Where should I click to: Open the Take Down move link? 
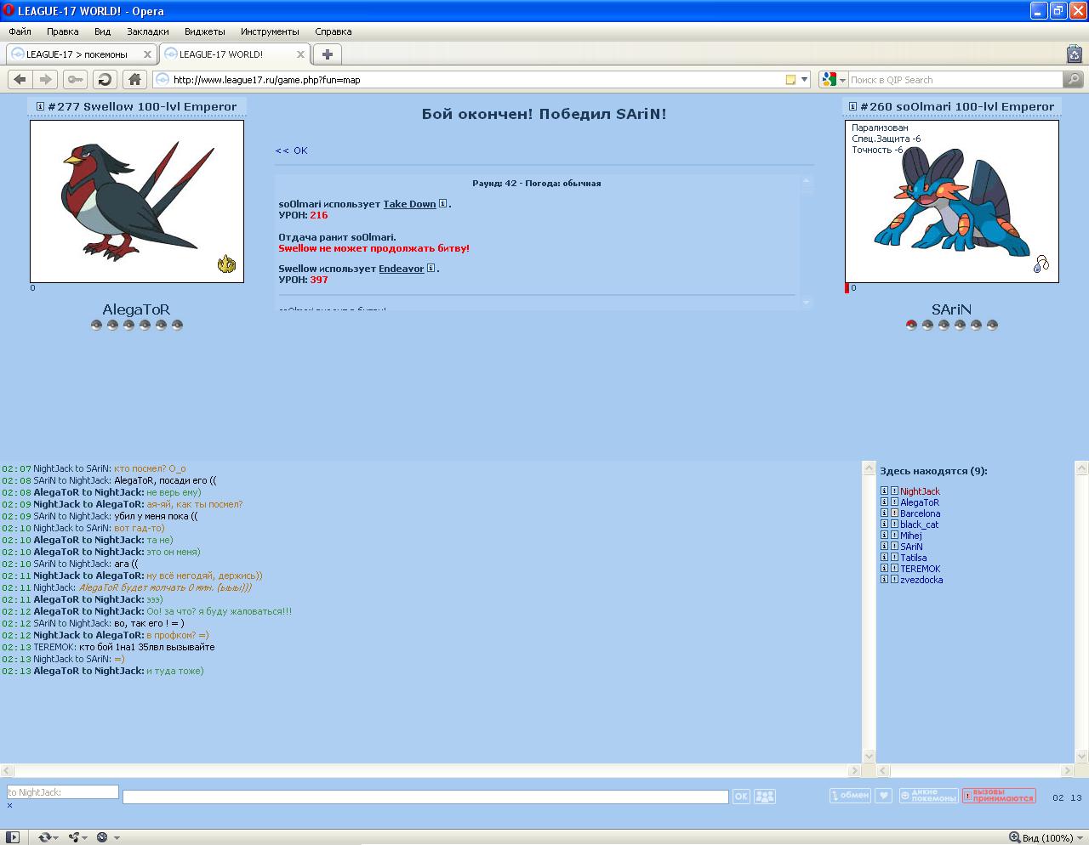pyautogui.click(x=409, y=204)
